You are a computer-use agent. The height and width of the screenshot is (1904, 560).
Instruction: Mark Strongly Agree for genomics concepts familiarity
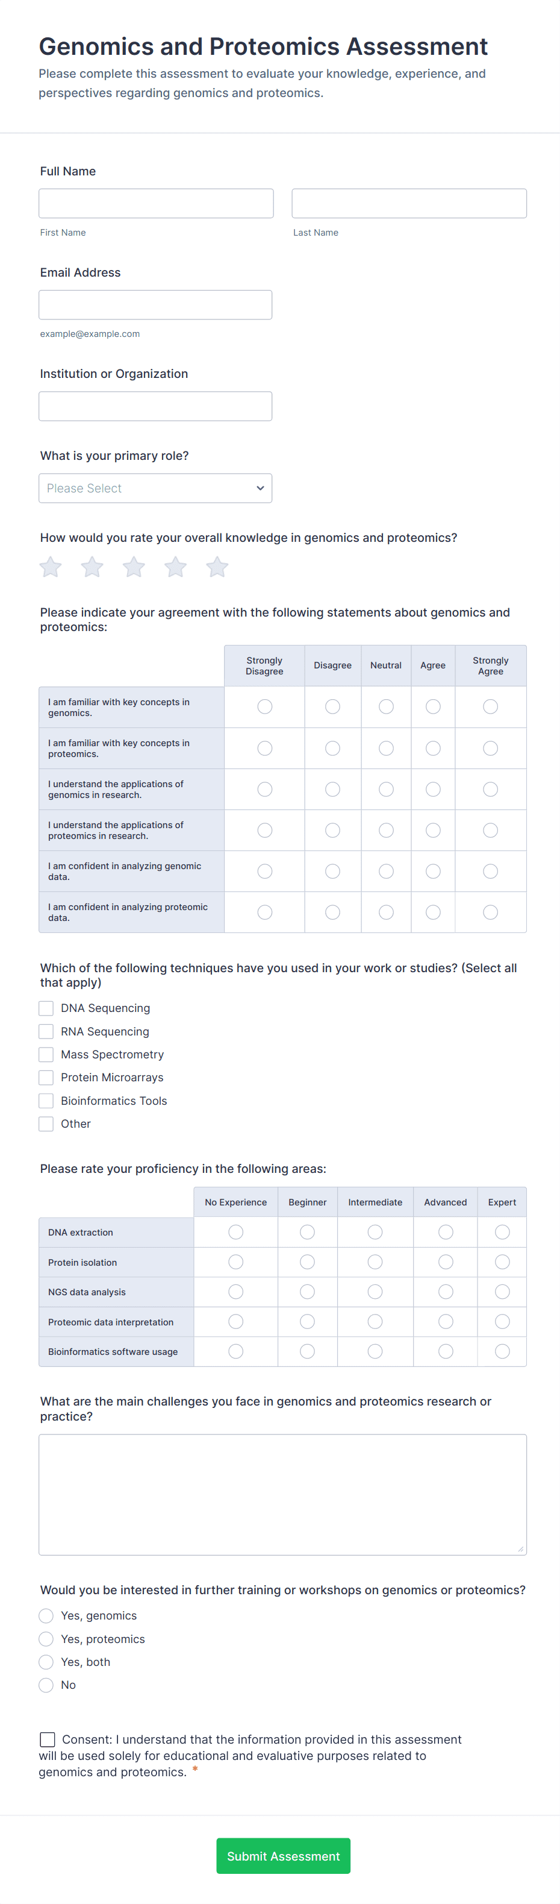[x=491, y=708]
